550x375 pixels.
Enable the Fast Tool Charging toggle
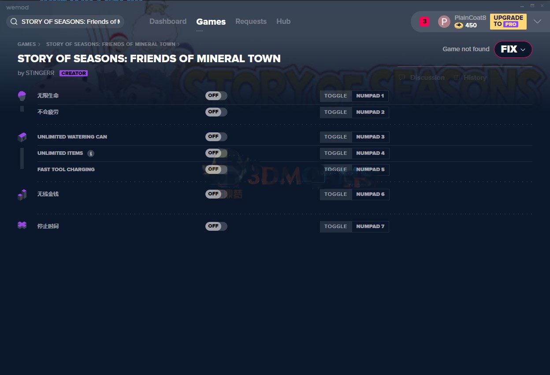216,169
